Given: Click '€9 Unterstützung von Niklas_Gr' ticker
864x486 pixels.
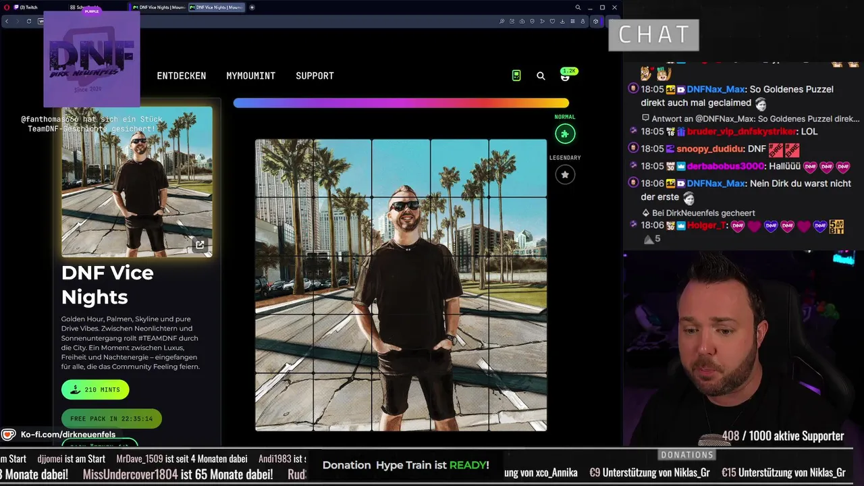Looking at the screenshot, I should point(649,473).
